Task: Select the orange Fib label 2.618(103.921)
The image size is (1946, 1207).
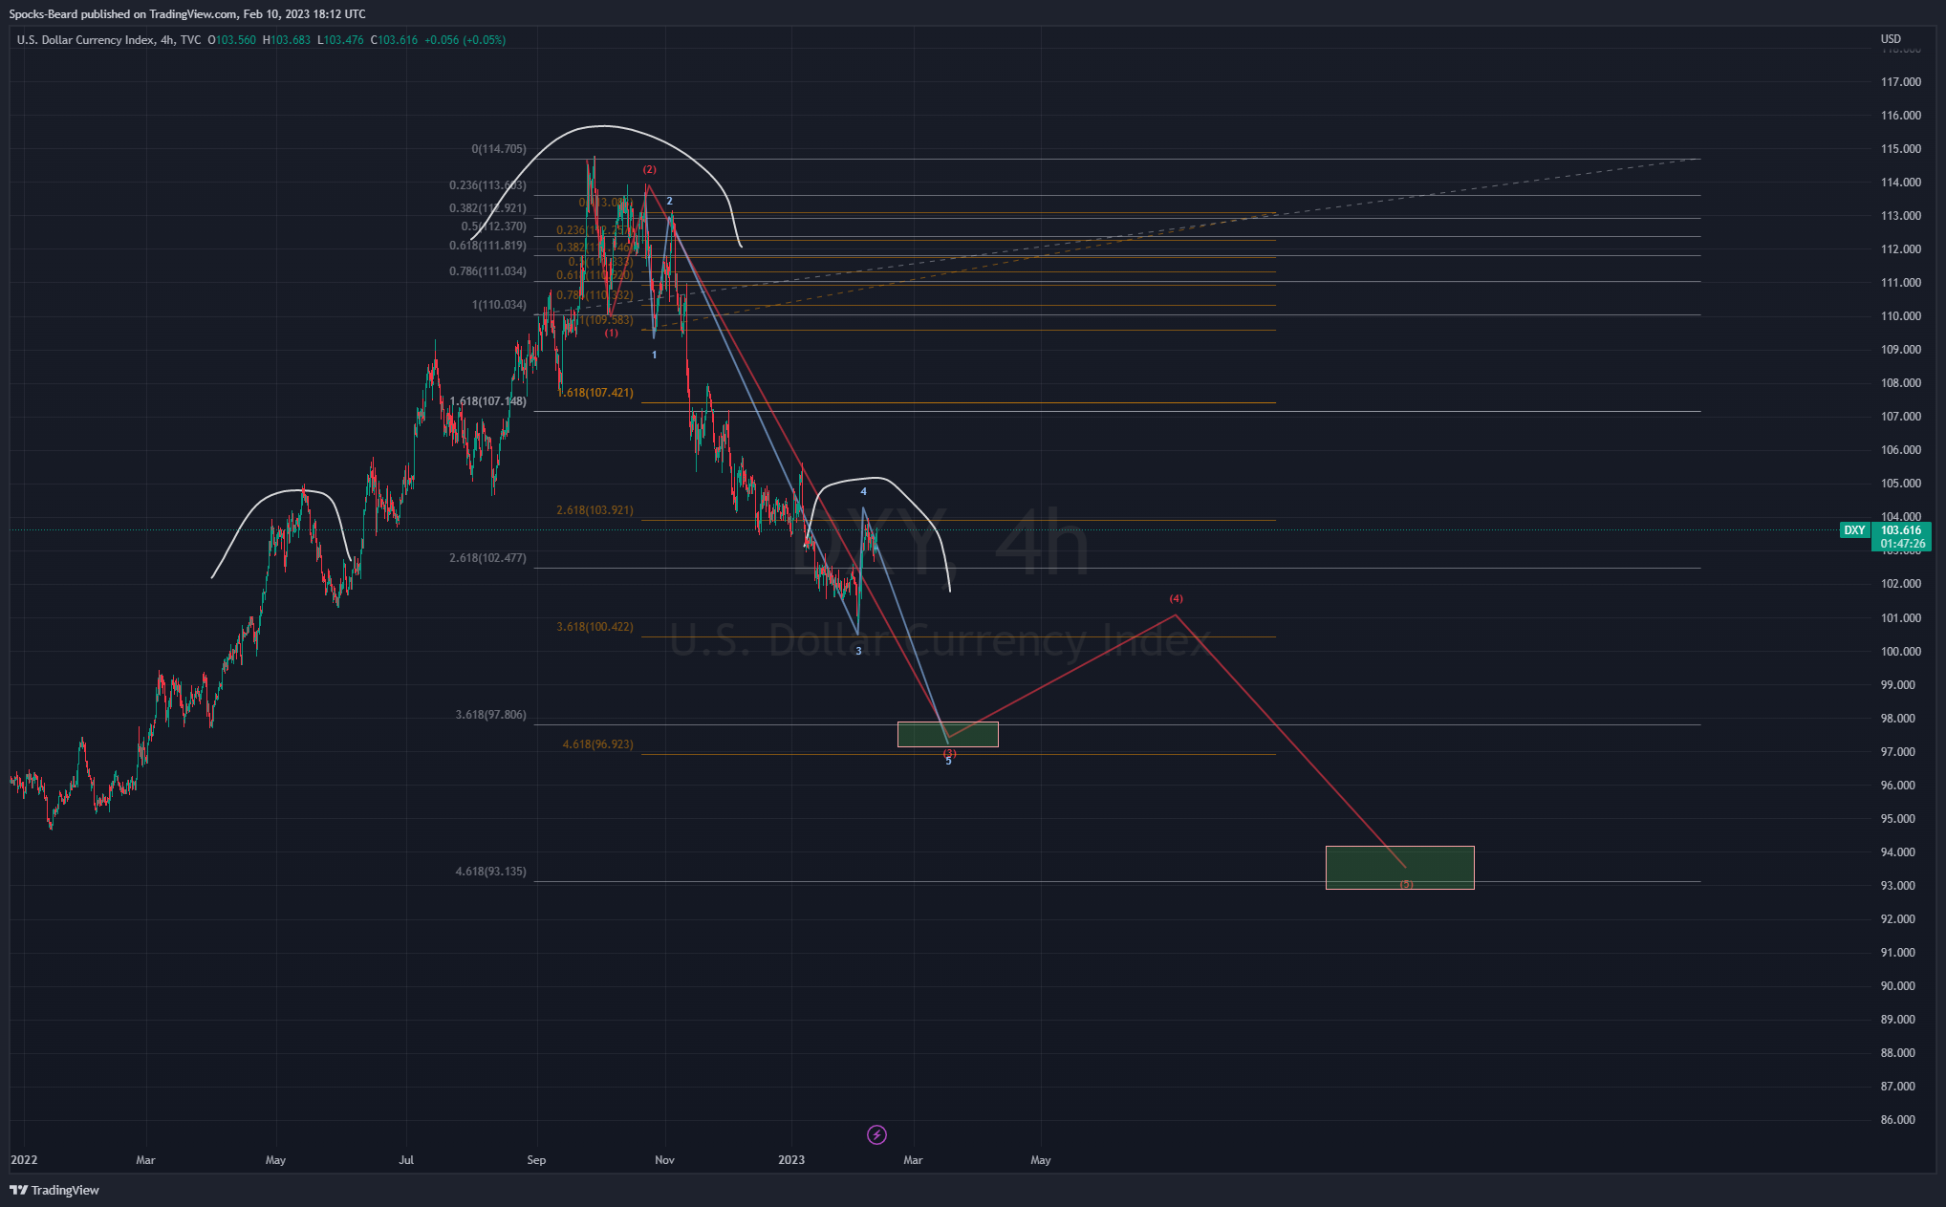Action: 595,510
